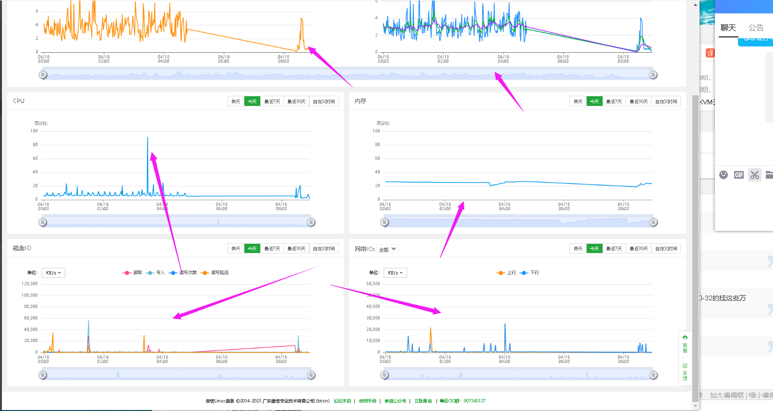Select 最近30天 in the 内存 panel
This screenshot has height=411, width=773.
pyautogui.click(x=639, y=101)
